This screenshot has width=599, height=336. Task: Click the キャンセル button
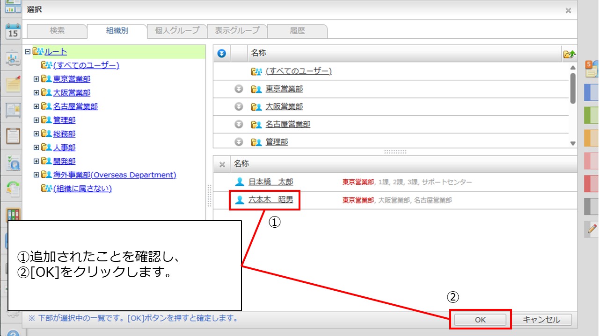click(x=541, y=320)
